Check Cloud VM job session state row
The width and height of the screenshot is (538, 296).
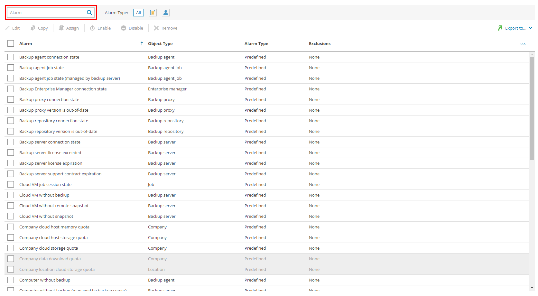[11, 184]
